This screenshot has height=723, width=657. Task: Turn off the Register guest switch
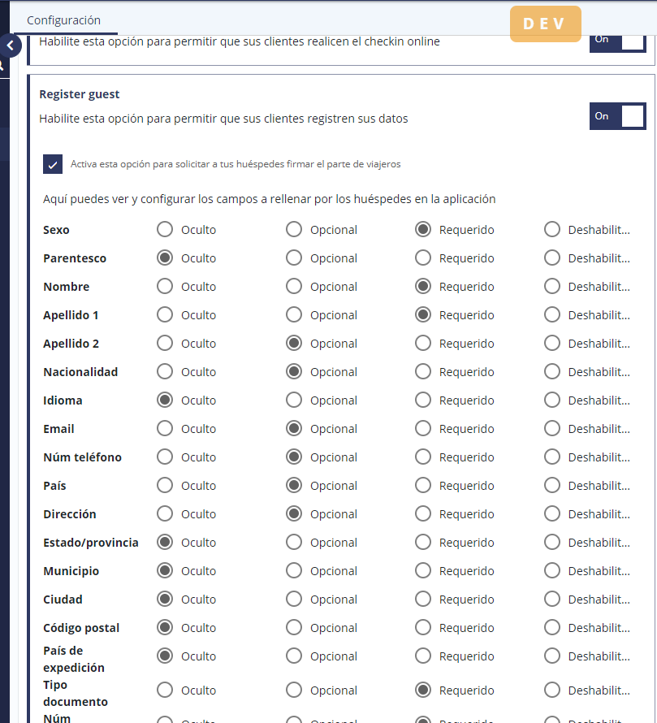click(x=617, y=116)
